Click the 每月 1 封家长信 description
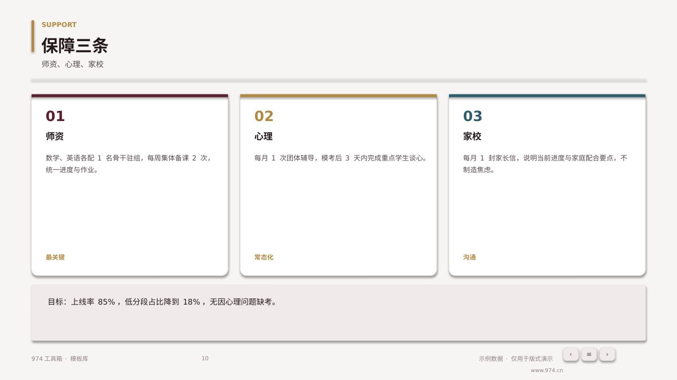The width and height of the screenshot is (677, 380). [546, 164]
